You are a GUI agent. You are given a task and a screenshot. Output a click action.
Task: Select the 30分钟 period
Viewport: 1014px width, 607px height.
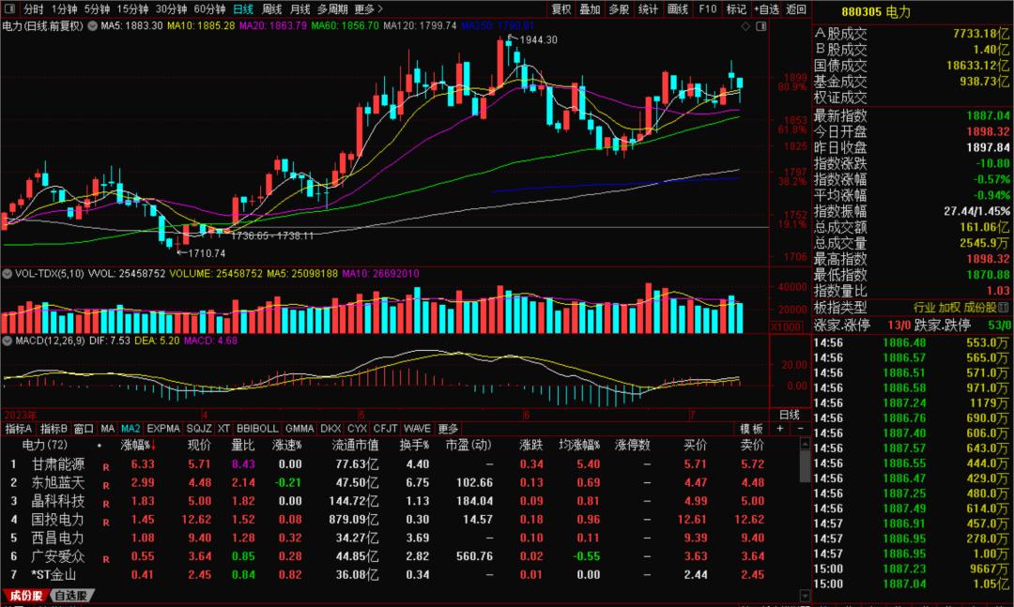[x=171, y=9]
